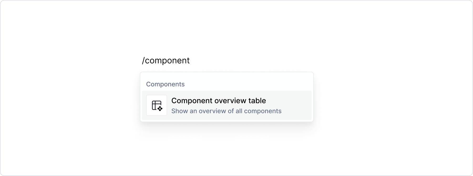Viewport: 473px width, 176px height.
Task: Place the cursor after '/component'
Action: 191,60
